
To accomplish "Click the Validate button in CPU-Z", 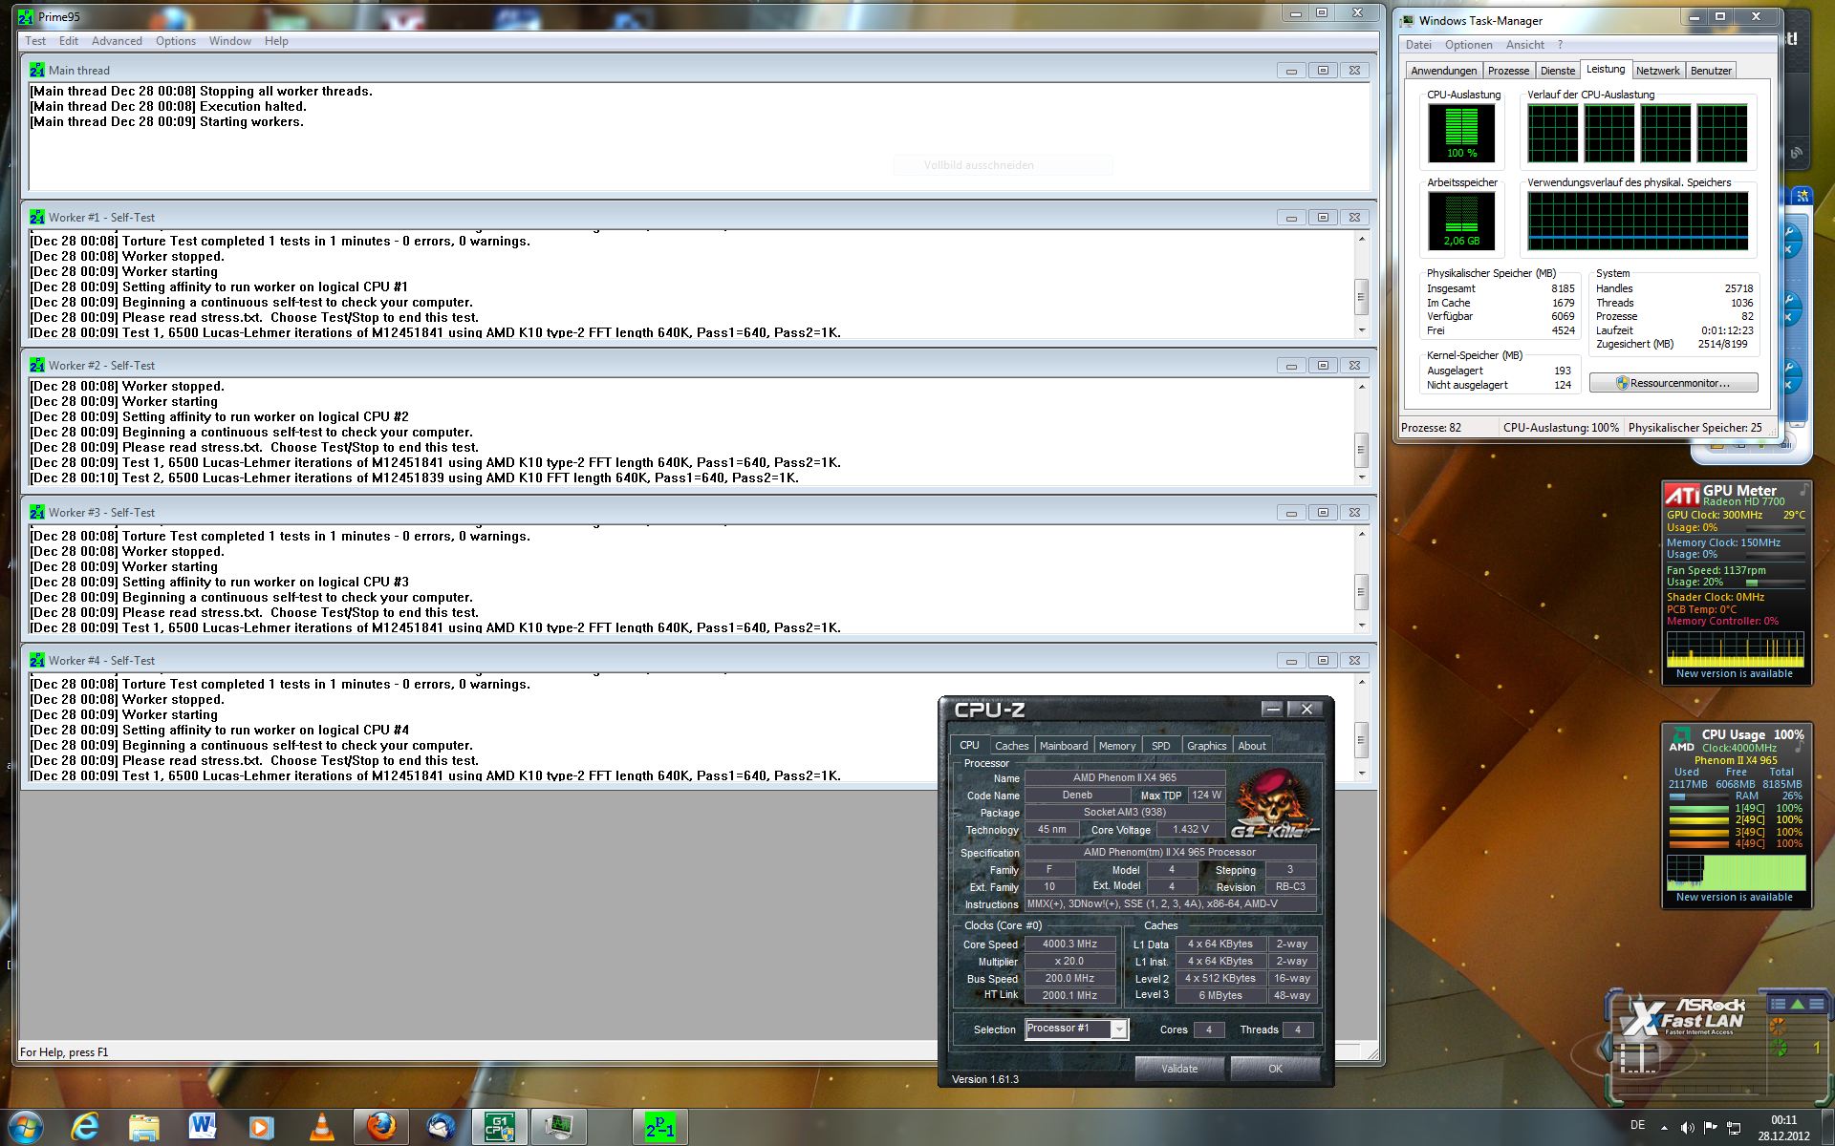I will click(x=1178, y=1069).
